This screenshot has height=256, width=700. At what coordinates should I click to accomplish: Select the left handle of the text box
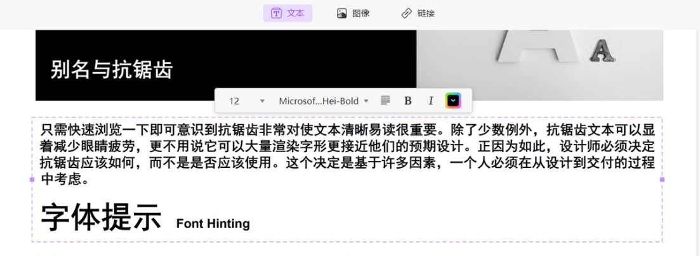point(32,180)
